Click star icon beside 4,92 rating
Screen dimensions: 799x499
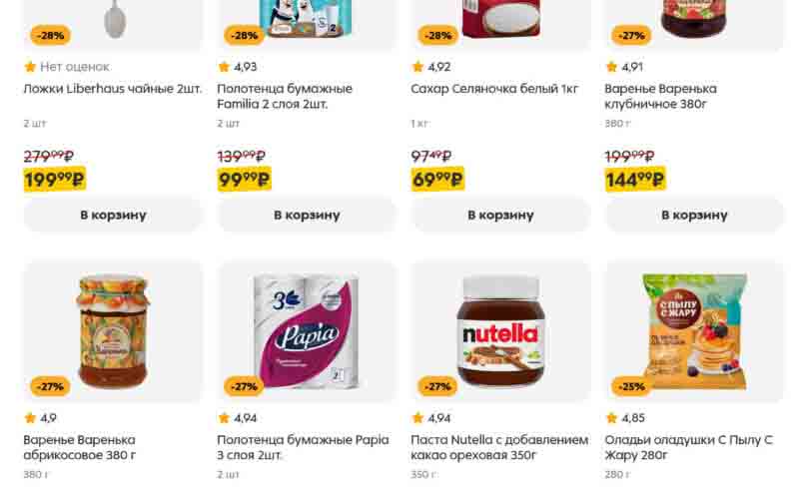tap(417, 67)
